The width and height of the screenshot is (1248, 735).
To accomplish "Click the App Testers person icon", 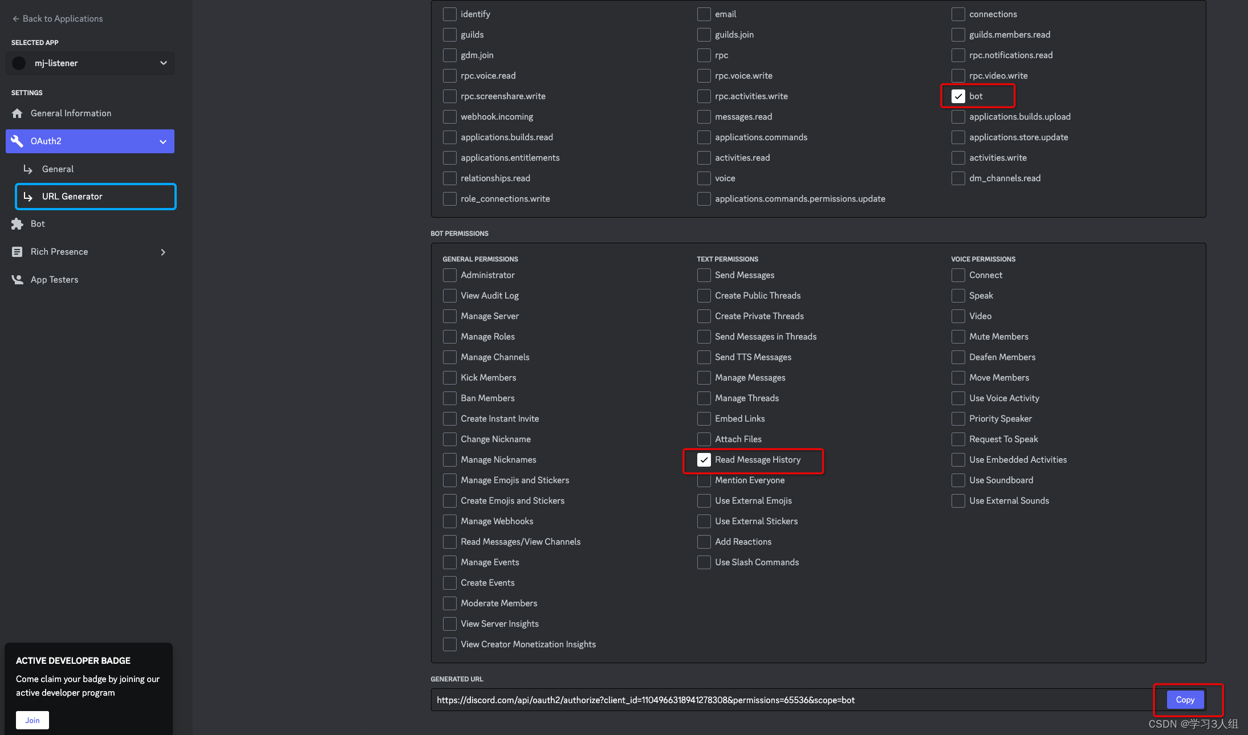I will pos(17,280).
